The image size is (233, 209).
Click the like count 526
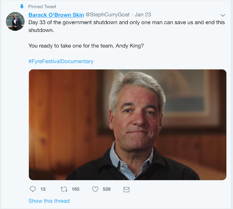107,189
